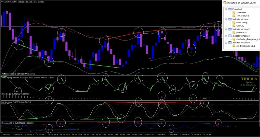Select the Main chart label
Screen dimensions: 260x137
(237, 9)
